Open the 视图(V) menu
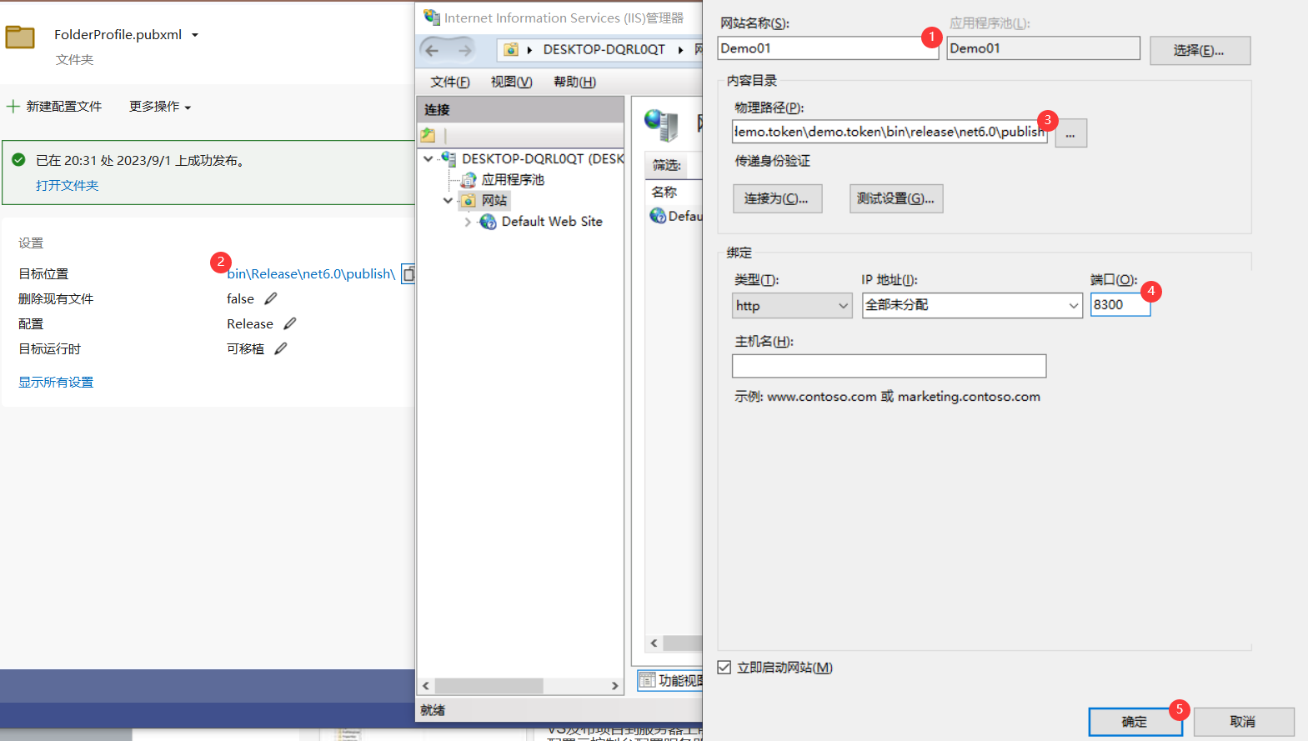This screenshot has height=741, width=1308. tap(512, 82)
